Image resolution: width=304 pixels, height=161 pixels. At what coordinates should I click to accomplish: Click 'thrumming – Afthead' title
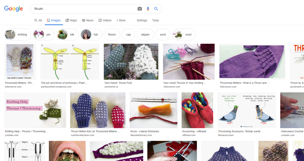194,132
